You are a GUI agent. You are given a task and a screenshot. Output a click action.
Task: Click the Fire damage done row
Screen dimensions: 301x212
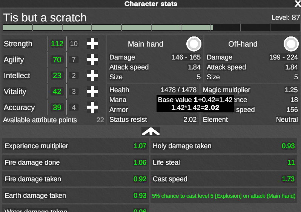[x=76, y=162]
